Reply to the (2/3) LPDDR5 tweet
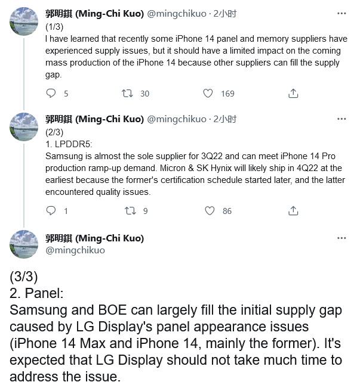The image size is (357, 385). point(51,211)
